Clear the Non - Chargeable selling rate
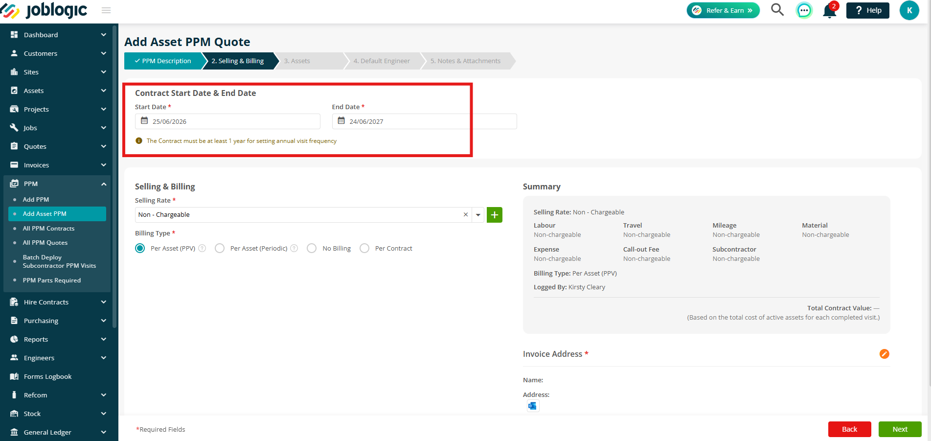The width and height of the screenshot is (931, 441). 466,215
